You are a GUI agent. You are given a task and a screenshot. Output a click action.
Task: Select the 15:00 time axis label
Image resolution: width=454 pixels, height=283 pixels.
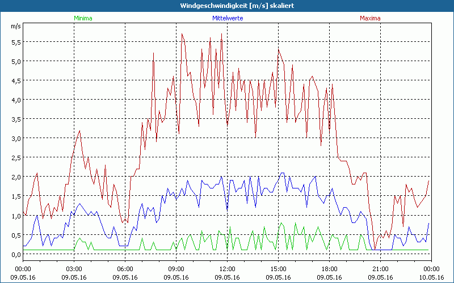278,269
